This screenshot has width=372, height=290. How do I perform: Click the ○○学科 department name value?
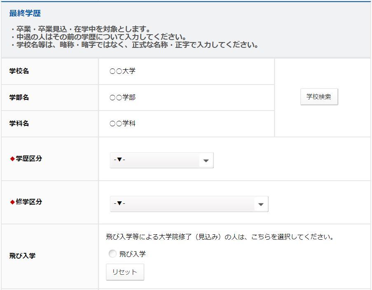click(122, 124)
